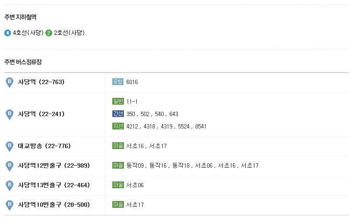Click the bus marker icon beside 사당역10번출구
This screenshot has width=351, height=224.
pos(9,204)
